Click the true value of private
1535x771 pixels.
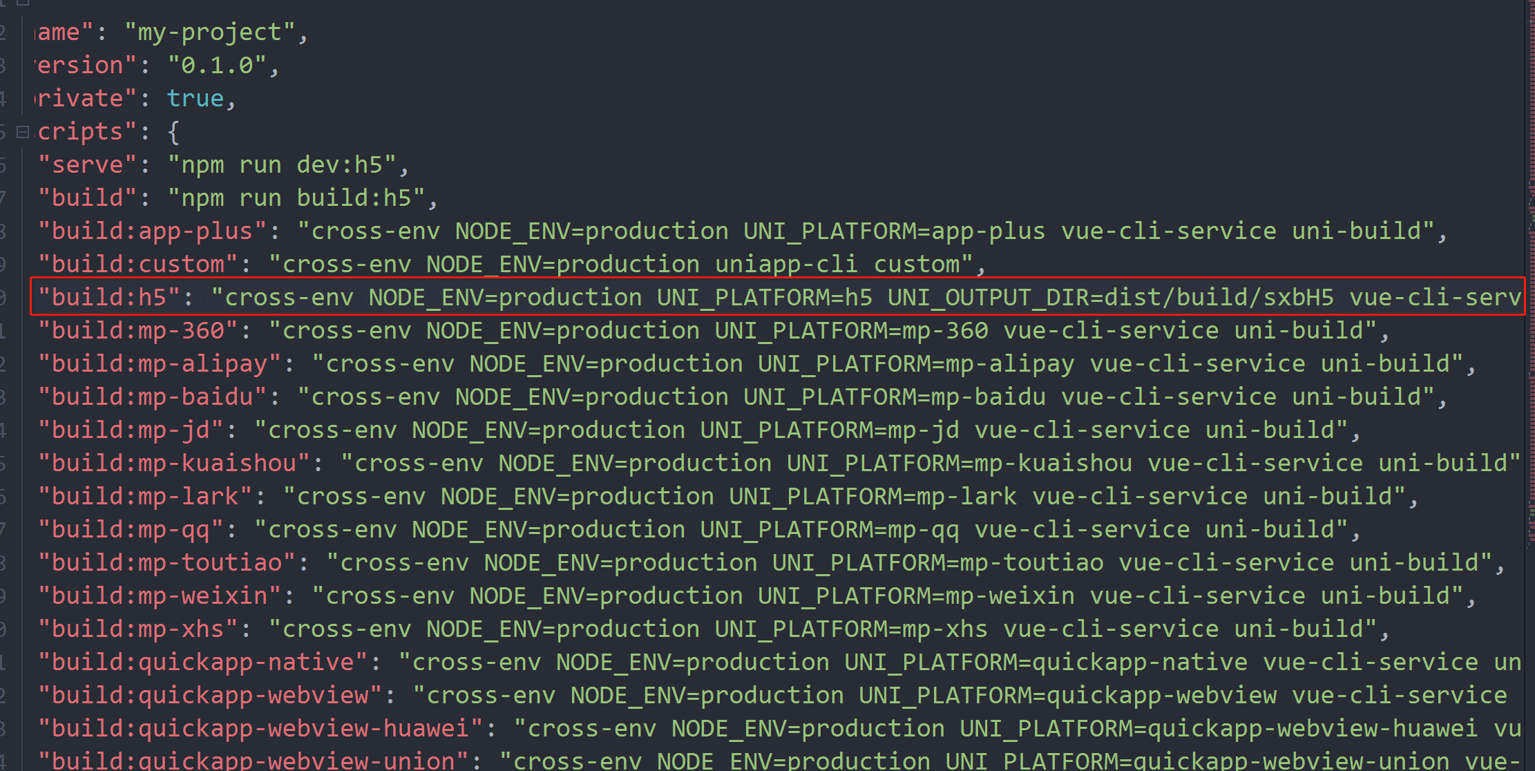pos(196,99)
